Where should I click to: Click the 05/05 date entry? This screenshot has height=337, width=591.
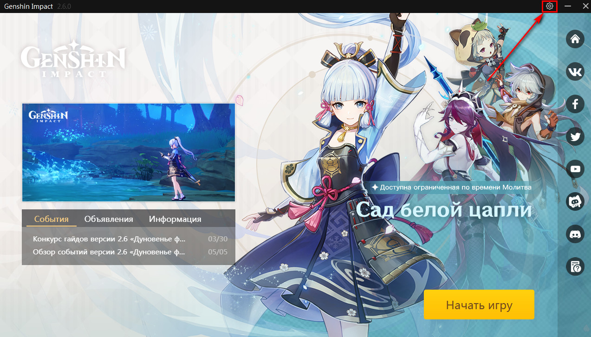pos(218,252)
